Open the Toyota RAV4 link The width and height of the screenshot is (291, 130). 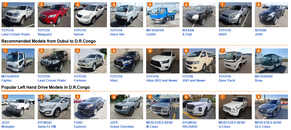pos(225,32)
